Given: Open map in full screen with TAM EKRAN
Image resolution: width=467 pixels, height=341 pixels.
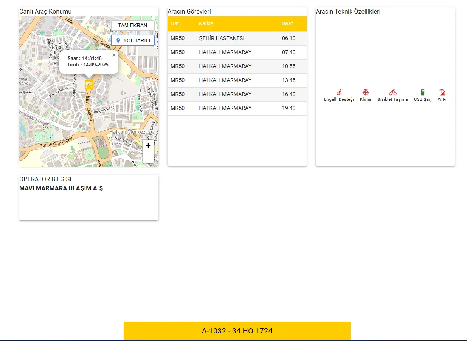Looking at the screenshot, I should [x=133, y=25].
